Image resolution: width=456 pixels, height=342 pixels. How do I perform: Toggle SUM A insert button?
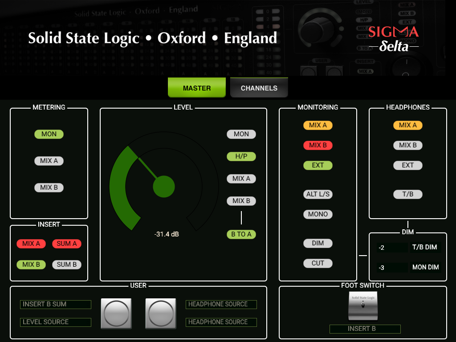coord(67,244)
